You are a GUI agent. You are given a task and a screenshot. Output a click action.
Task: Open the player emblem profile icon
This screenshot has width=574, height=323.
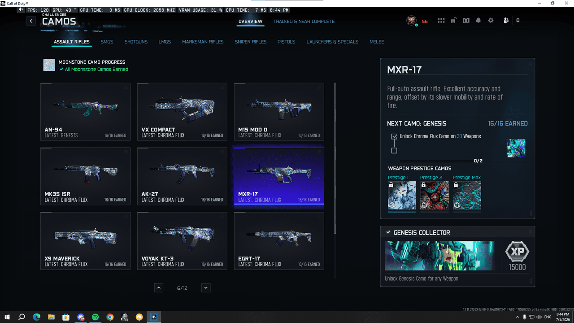click(411, 21)
